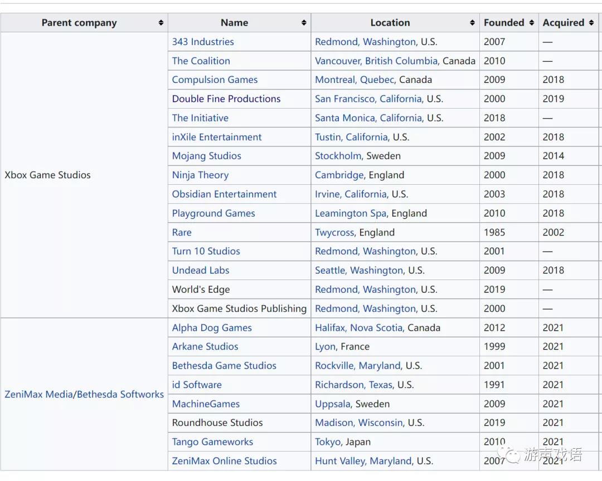Select the Xbox Game Studios parent cell
This screenshot has height=481, width=602.
[84, 175]
